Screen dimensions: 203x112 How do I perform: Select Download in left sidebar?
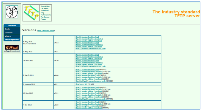pyautogui.click(x=12, y=26)
